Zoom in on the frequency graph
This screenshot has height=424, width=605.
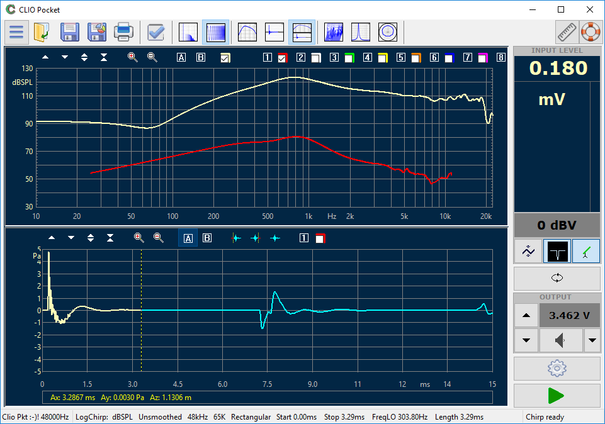click(x=133, y=57)
